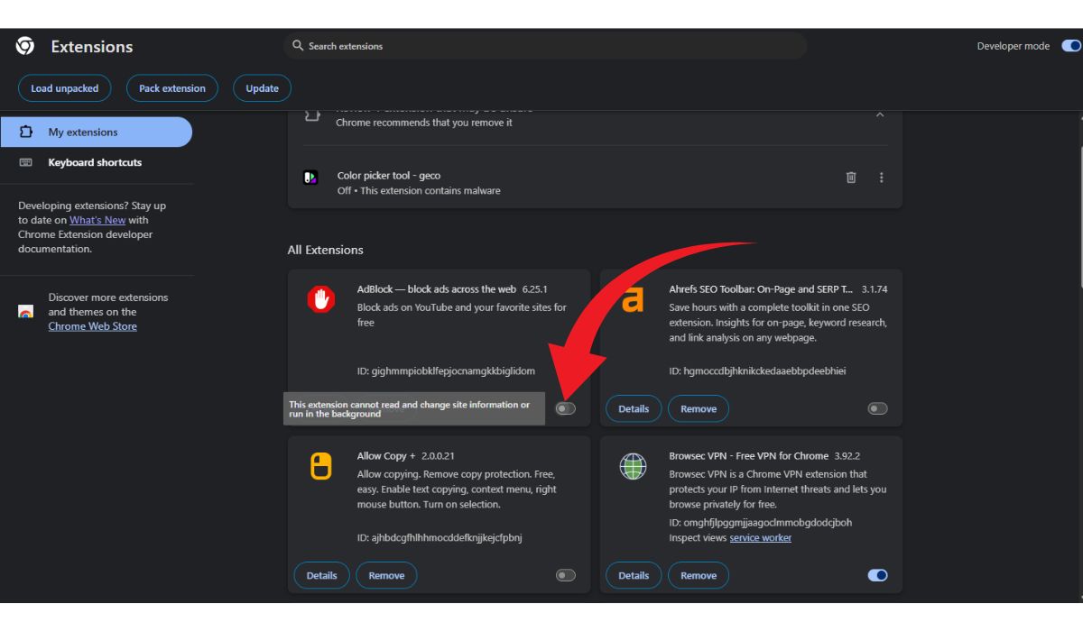Click the Browsec VPN version 3.92.2 text
The height and width of the screenshot is (631, 1083).
click(849, 456)
